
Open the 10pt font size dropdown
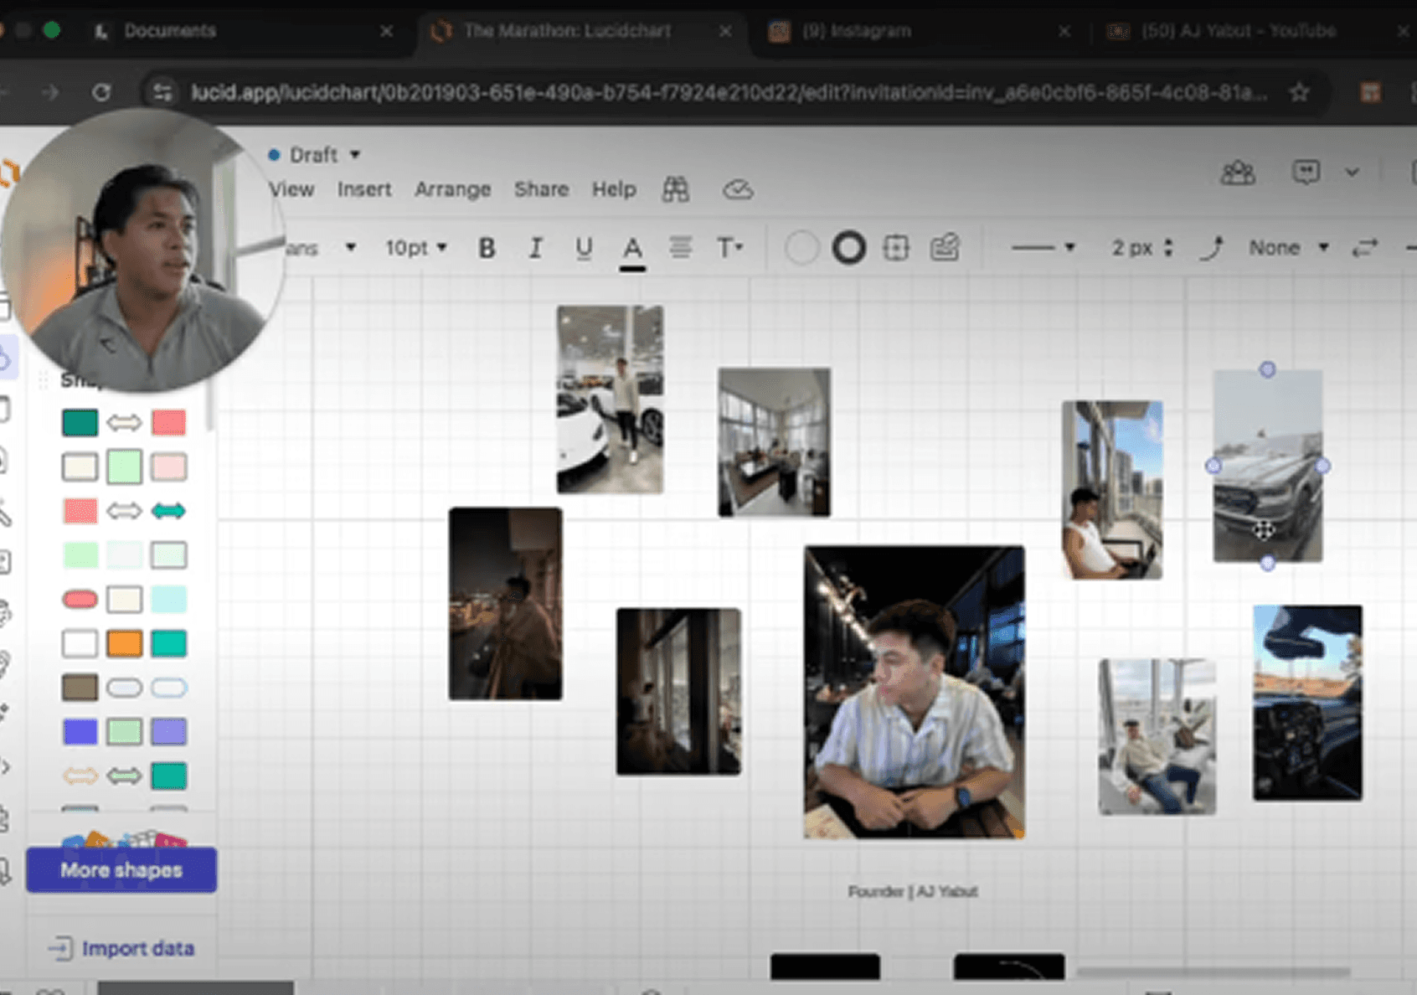pyautogui.click(x=416, y=248)
